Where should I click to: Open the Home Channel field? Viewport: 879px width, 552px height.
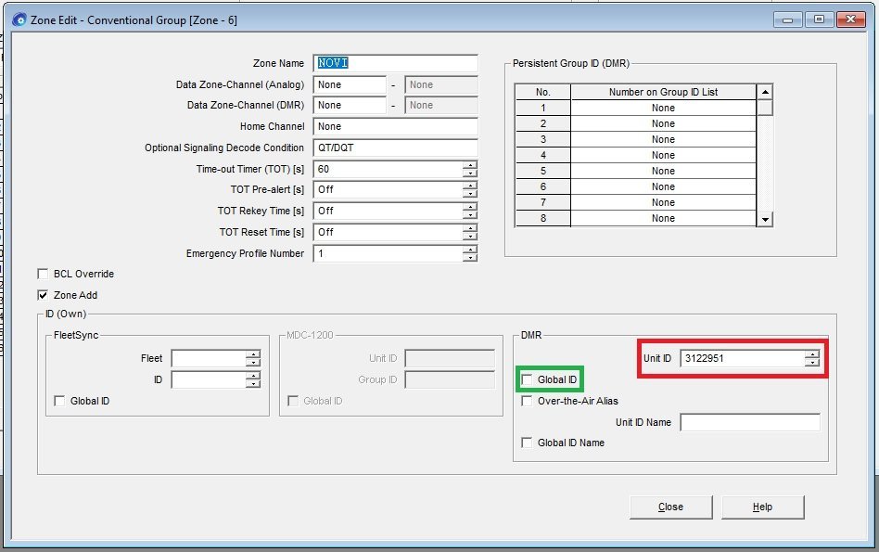[x=395, y=127]
